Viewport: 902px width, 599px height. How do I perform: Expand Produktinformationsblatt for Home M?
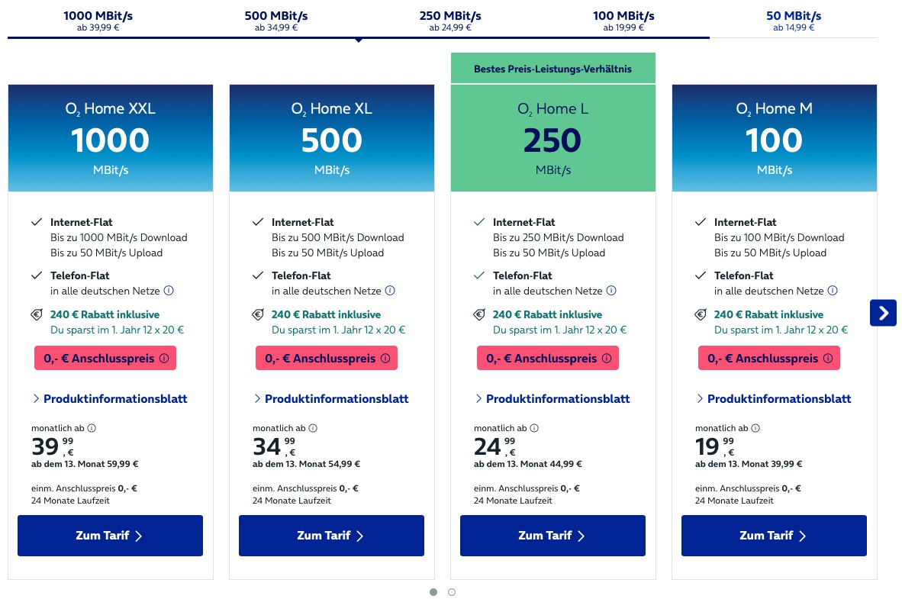click(774, 399)
